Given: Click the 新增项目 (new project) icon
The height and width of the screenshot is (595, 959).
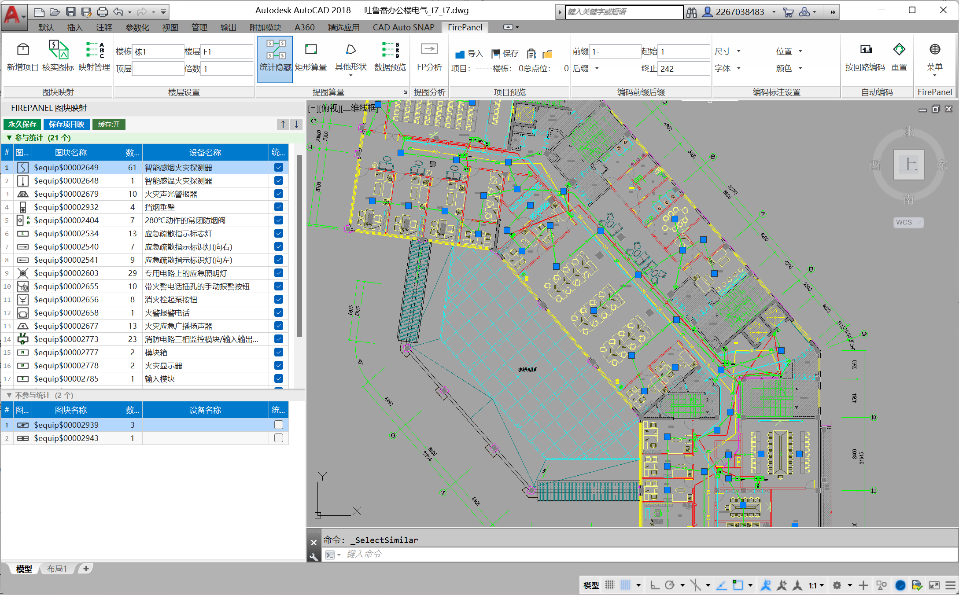Looking at the screenshot, I should coord(22,57).
